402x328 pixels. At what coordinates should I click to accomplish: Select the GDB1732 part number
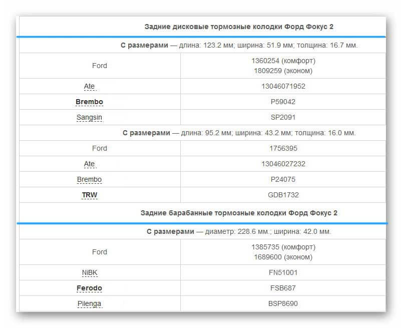pos(283,195)
